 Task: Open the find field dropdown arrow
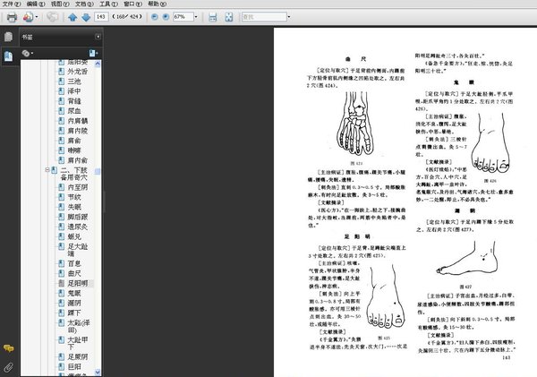(289, 16)
